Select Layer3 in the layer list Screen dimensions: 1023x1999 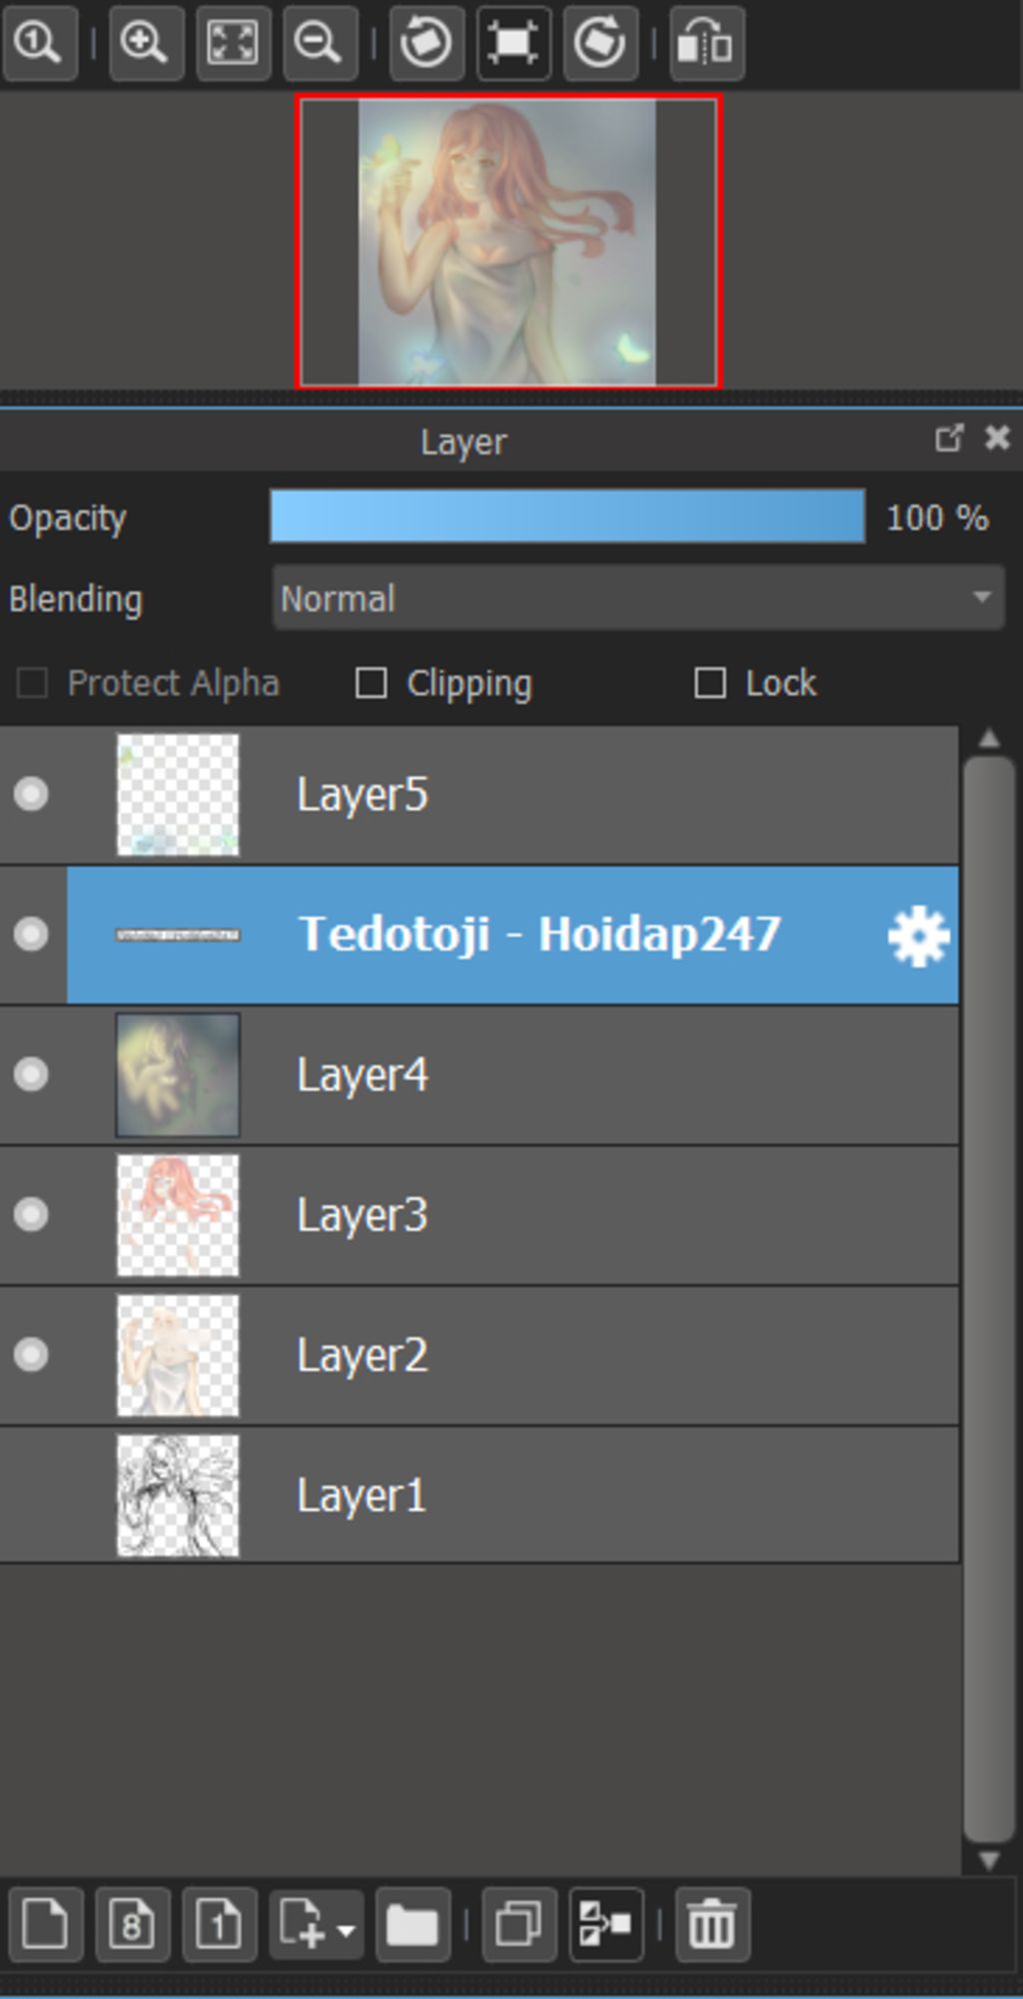480,1215
